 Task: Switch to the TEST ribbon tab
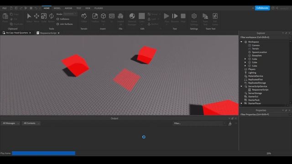[79, 8]
